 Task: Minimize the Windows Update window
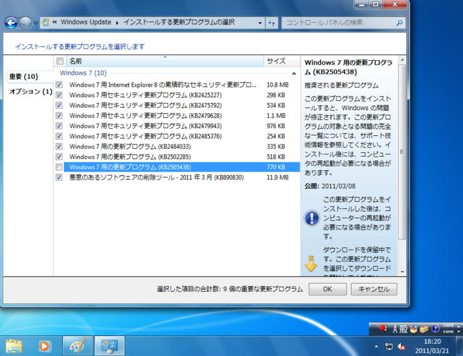tap(363, 5)
